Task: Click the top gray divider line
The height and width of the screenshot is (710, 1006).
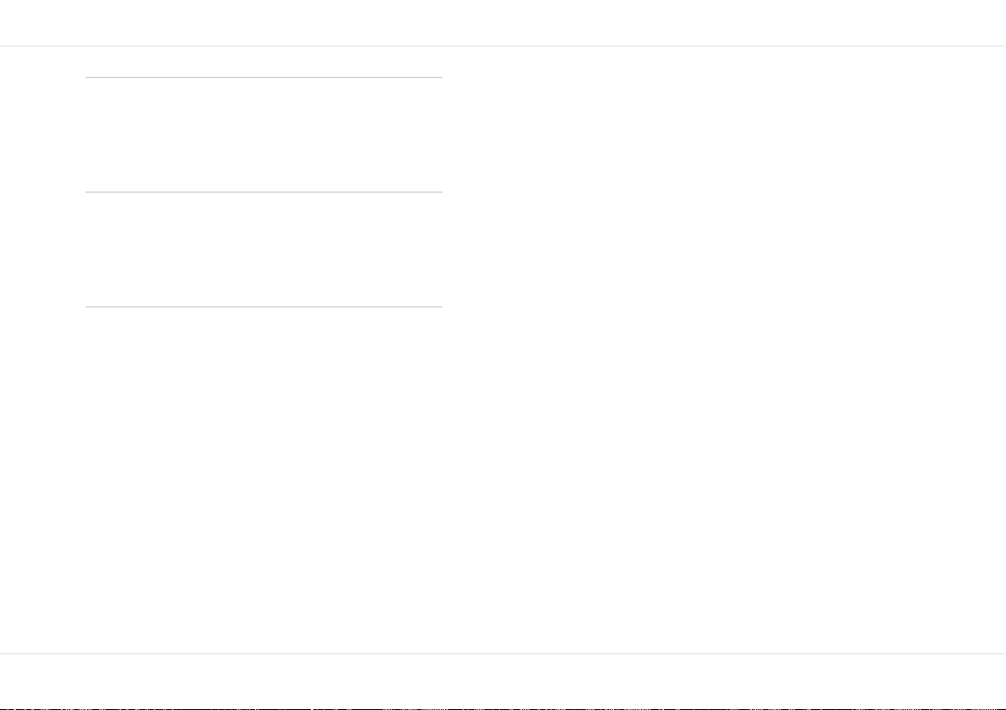Action: click(x=264, y=77)
